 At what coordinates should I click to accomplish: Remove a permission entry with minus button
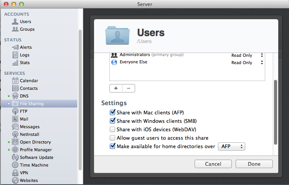coord(129,88)
